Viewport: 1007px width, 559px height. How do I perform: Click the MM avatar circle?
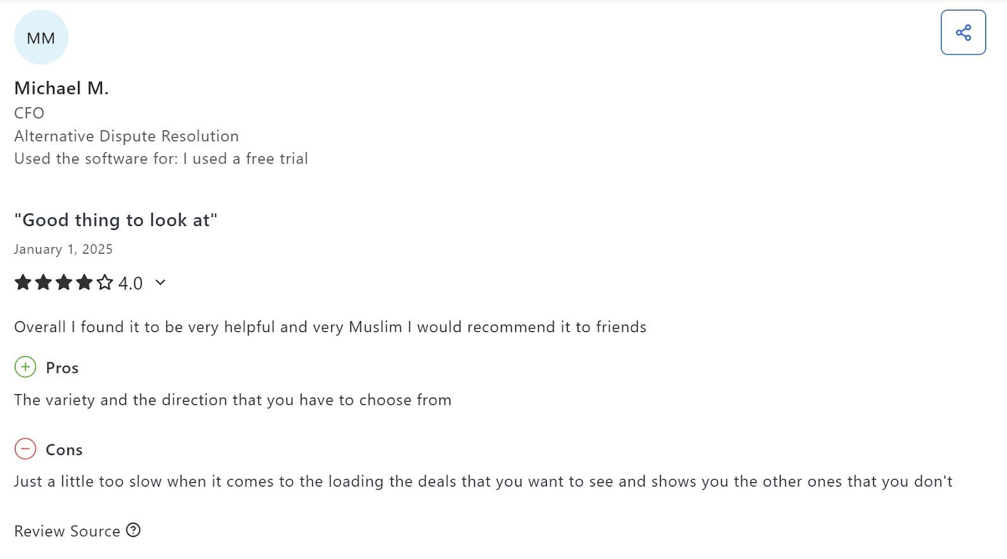[41, 38]
